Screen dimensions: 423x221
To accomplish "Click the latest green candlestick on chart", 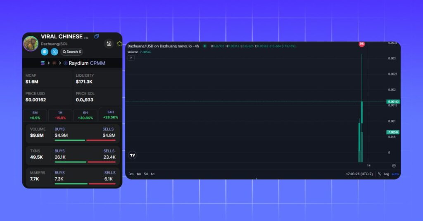I will (362, 112).
